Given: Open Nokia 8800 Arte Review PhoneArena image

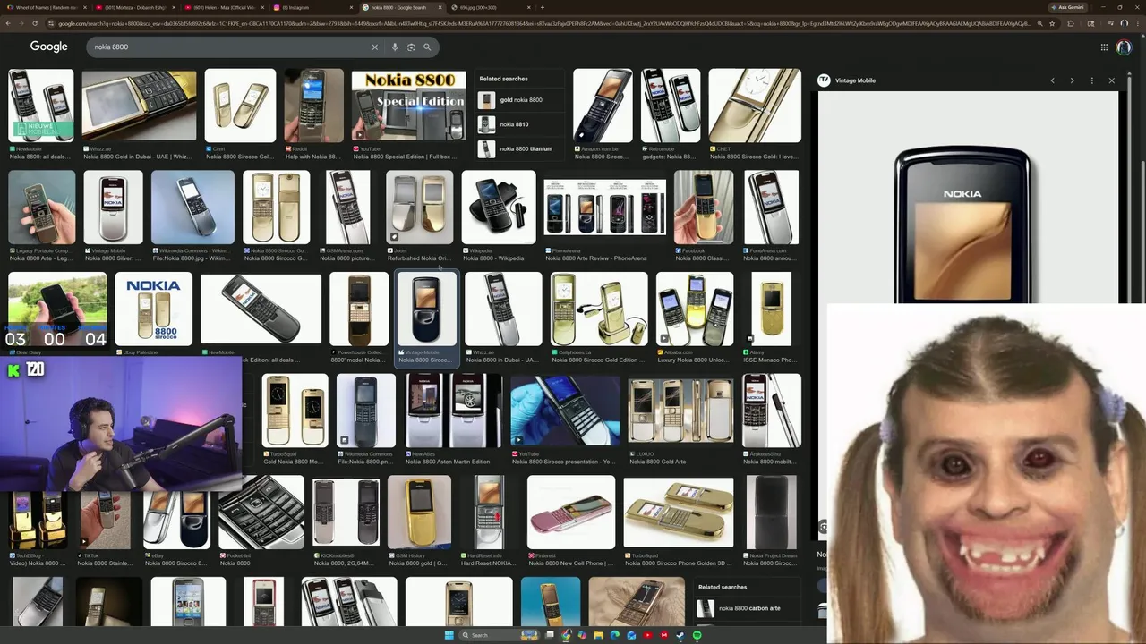Looking at the screenshot, I should 604,208.
